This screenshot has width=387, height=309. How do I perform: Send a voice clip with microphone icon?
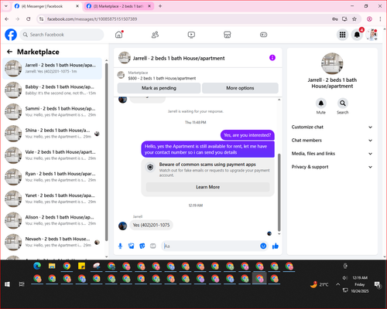120,246
